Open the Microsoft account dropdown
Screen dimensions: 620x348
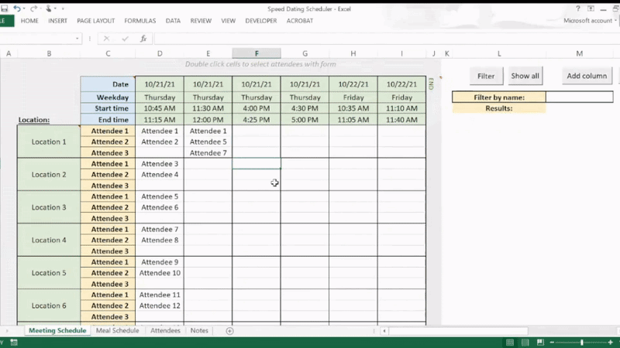(590, 21)
